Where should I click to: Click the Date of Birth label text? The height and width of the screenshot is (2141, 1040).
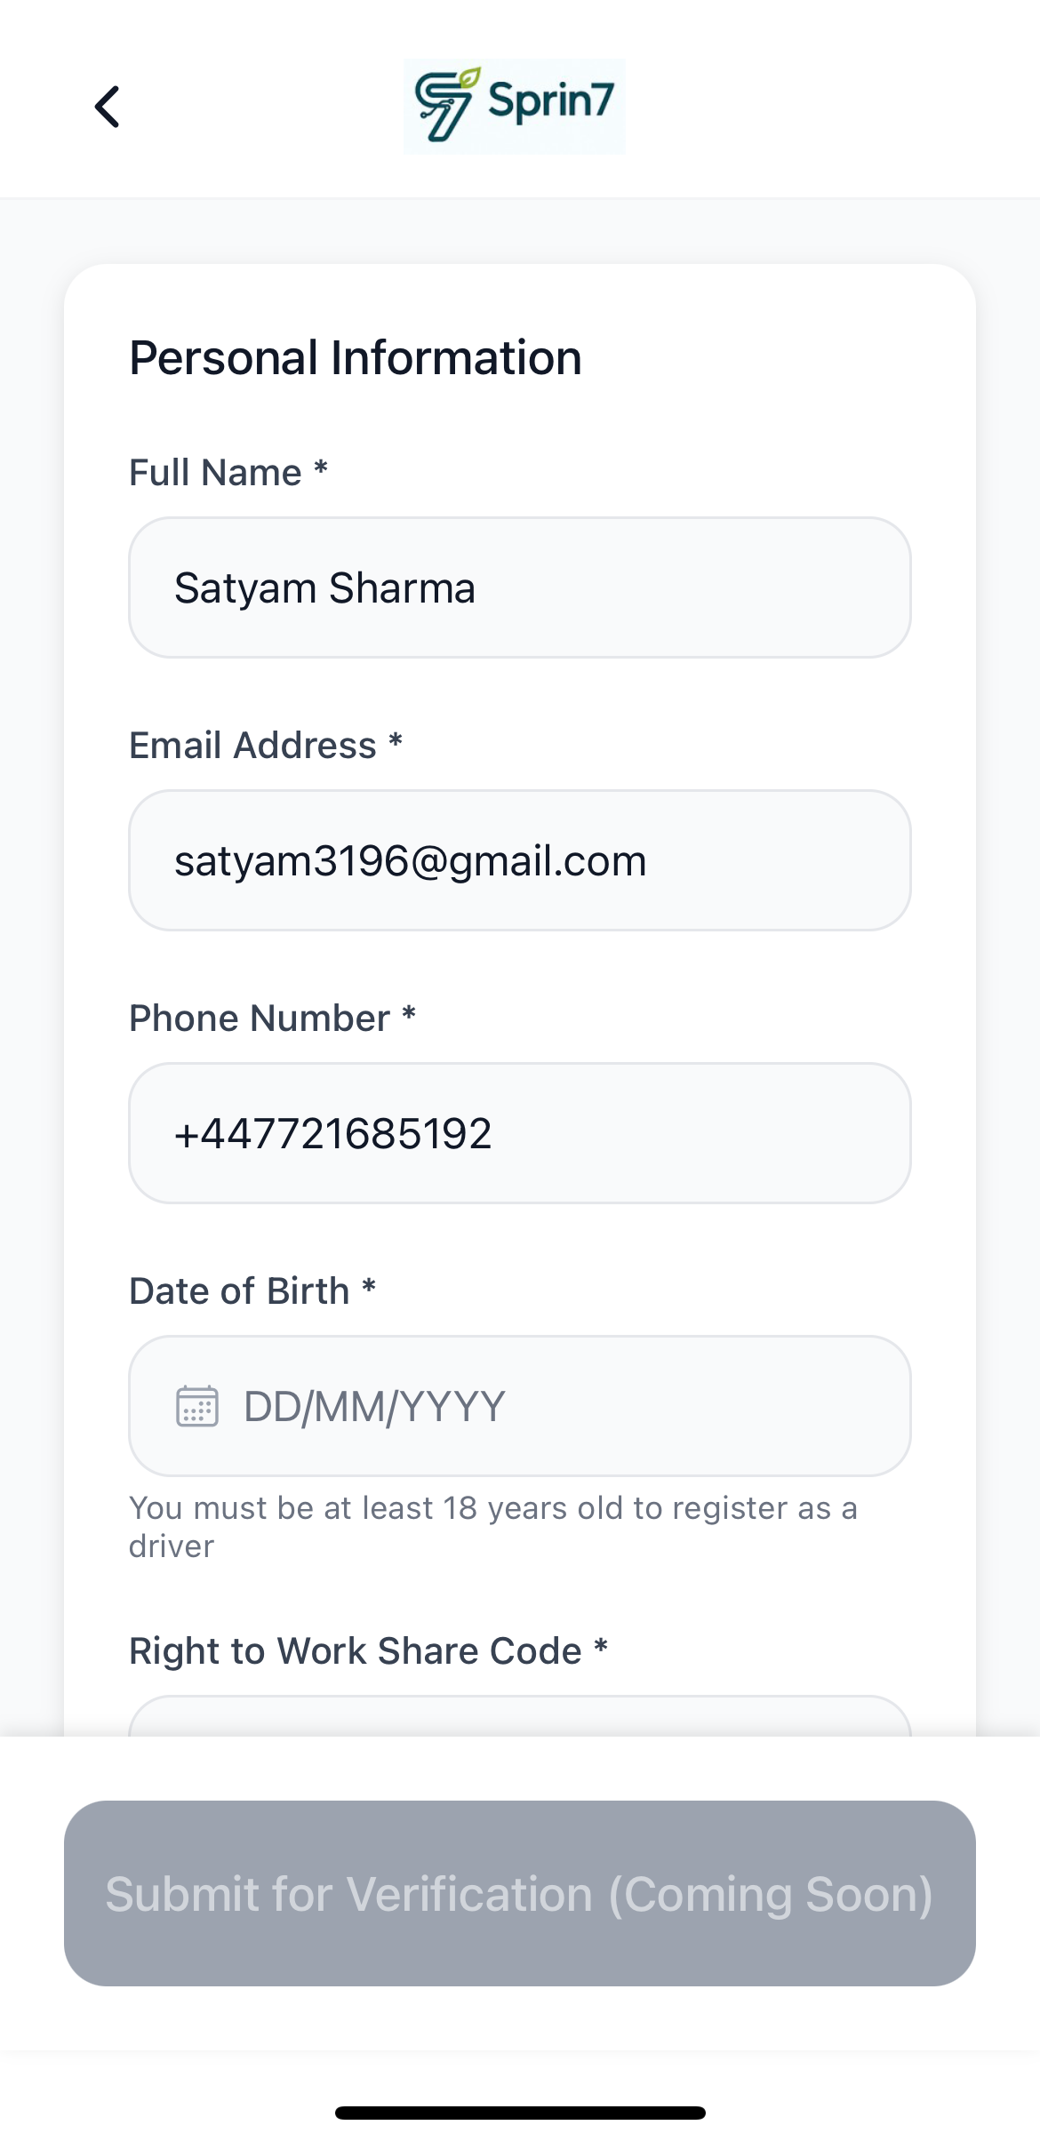tap(239, 1291)
